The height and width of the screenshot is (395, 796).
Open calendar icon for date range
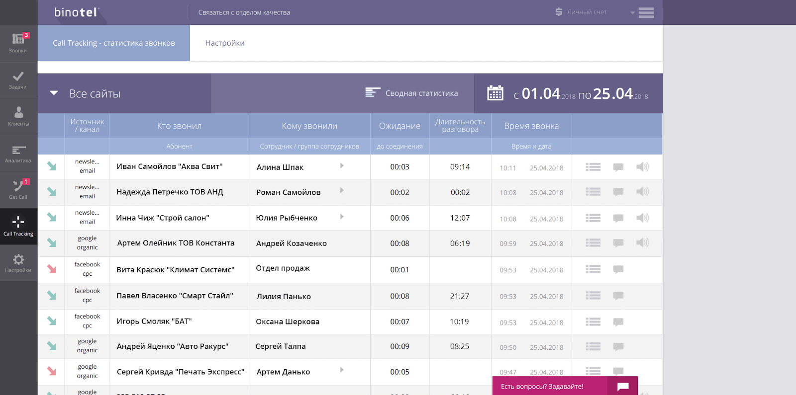point(495,93)
